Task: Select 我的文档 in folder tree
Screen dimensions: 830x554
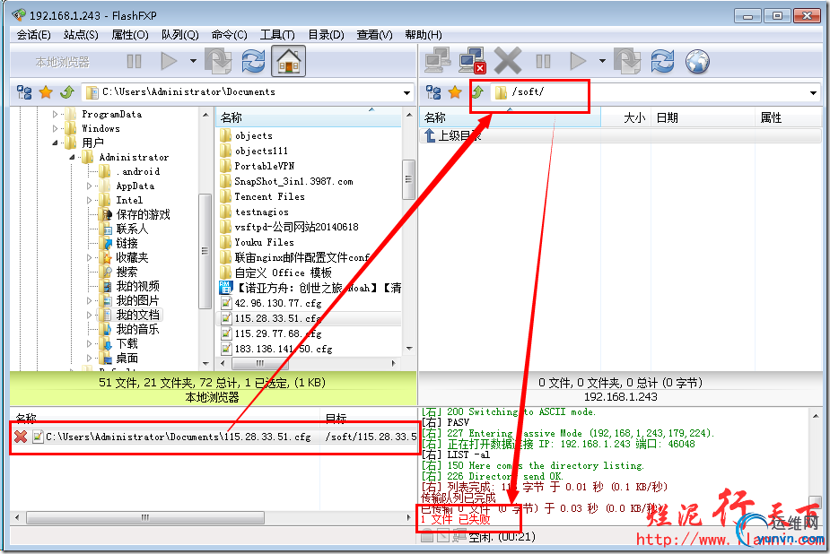Action: (x=137, y=315)
